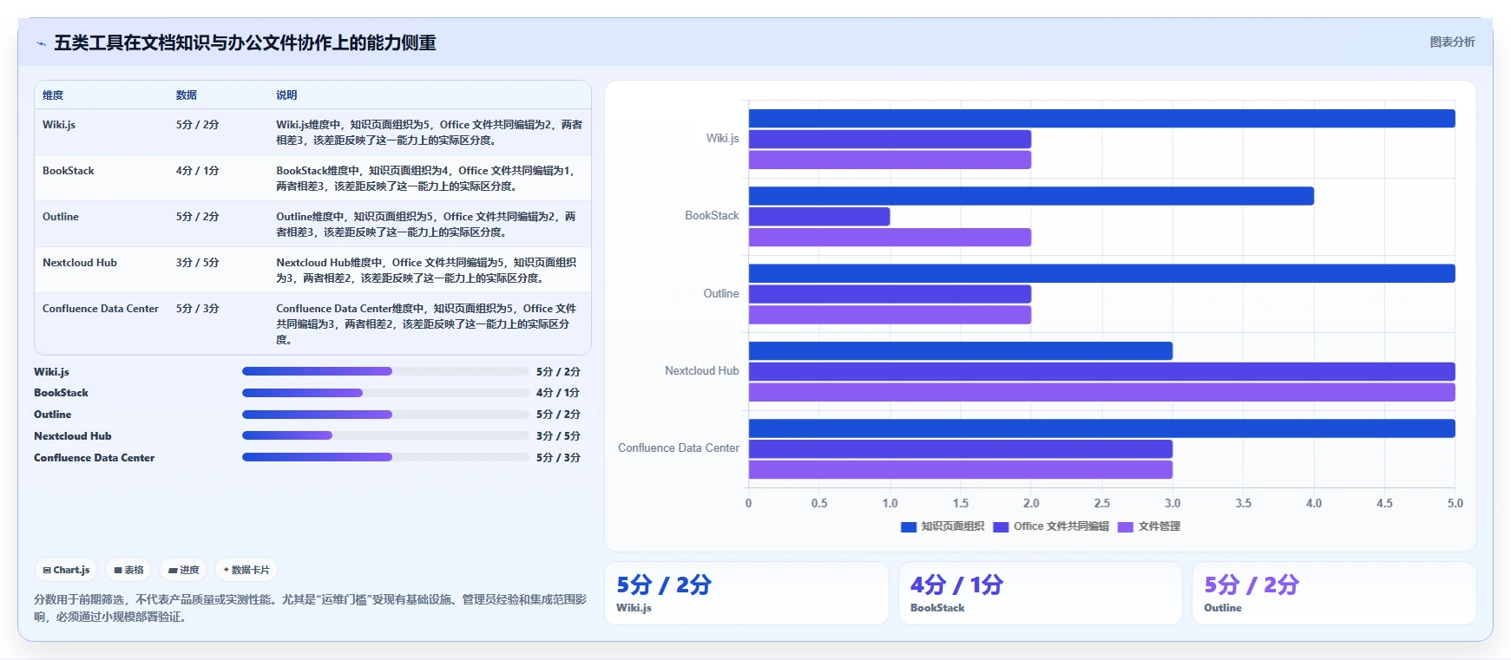Open the Outline 5分 / 2分 data card
Screen dimensions: 1511x660
tap(1334, 593)
